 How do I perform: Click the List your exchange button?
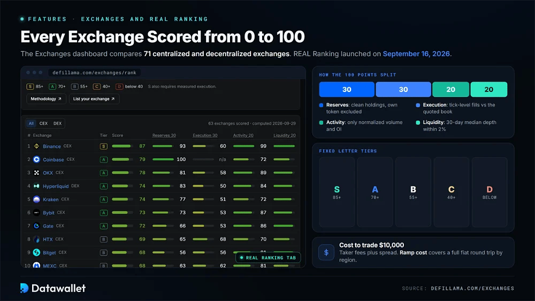coord(94,99)
